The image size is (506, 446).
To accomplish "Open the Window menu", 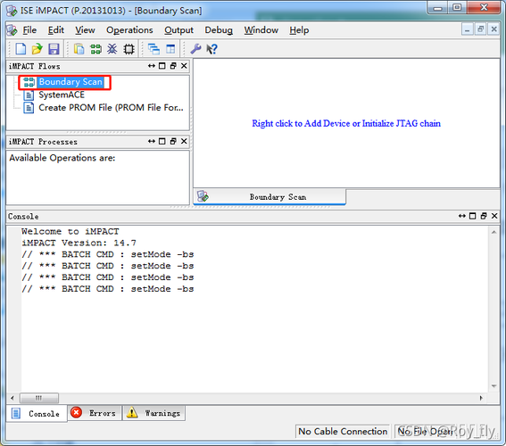I will (261, 30).
